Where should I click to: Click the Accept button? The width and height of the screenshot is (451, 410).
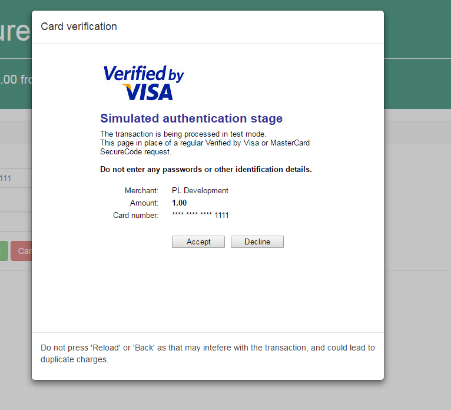(x=198, y=242)
